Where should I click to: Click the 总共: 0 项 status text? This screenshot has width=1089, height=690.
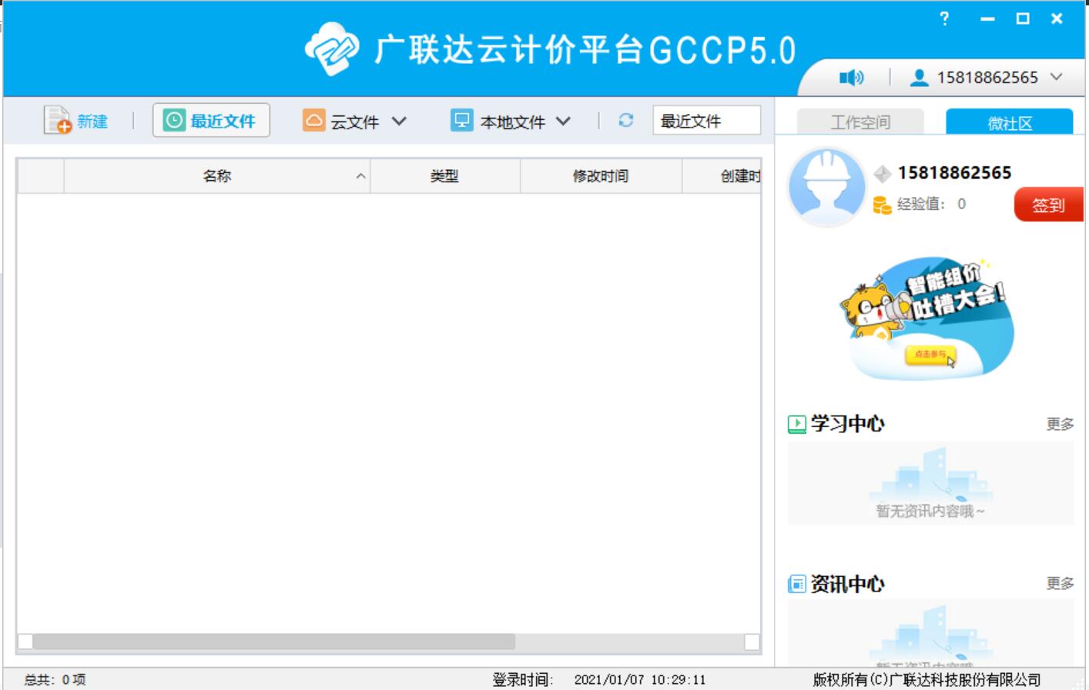(55, 679)
